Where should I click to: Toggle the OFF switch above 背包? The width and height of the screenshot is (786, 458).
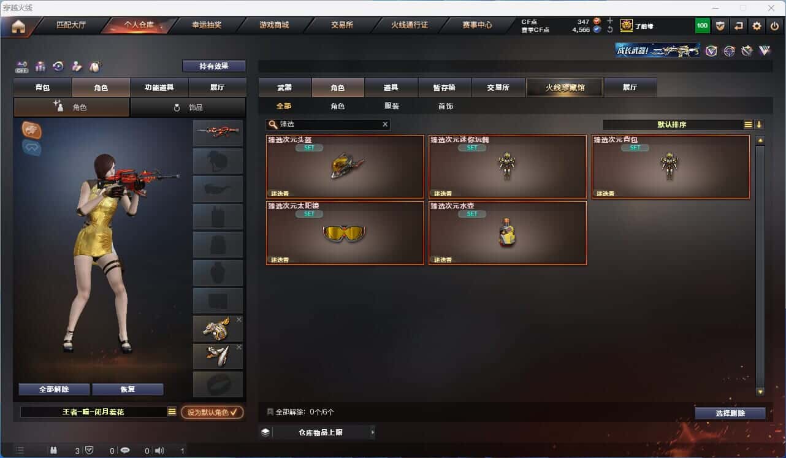(x=22, y=66)
